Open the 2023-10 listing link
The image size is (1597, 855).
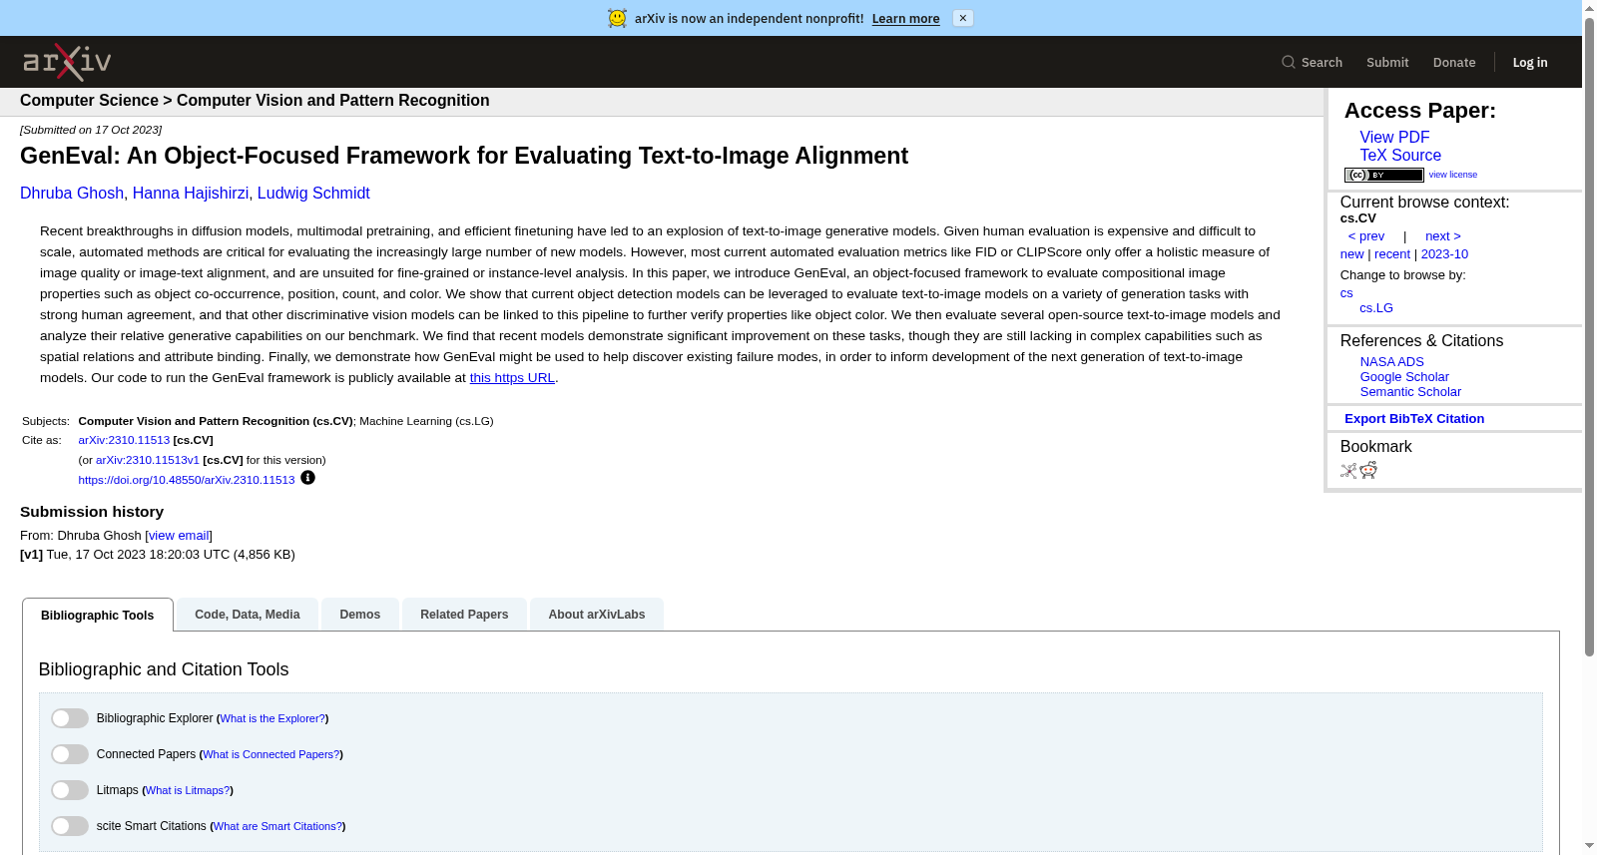[x=1444, y=254]
